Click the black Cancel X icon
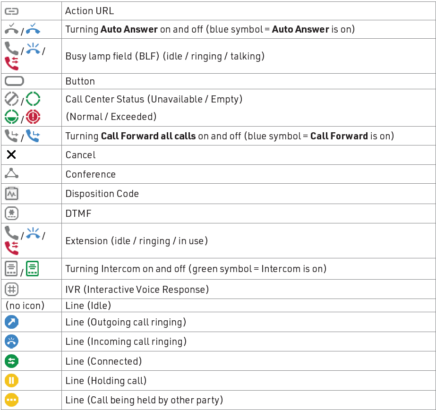Viewport: 436px width, 410px height. [11, 155]
